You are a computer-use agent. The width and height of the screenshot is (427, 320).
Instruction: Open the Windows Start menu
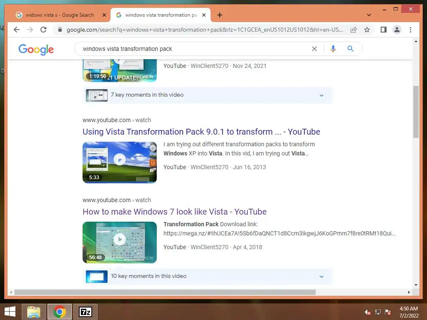[10, 312]
